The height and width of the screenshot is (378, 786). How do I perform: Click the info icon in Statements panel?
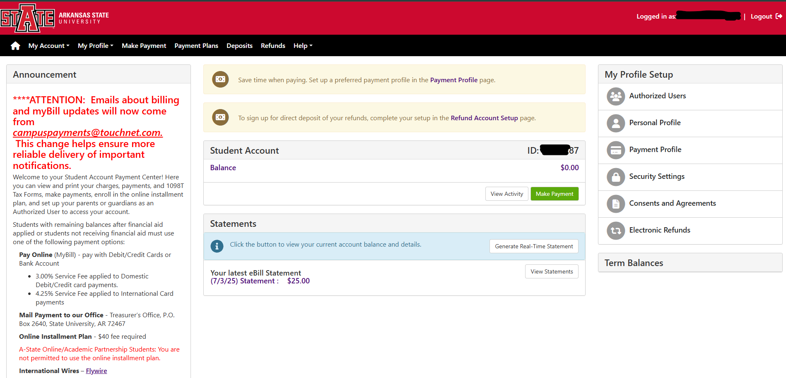(217, 246)
